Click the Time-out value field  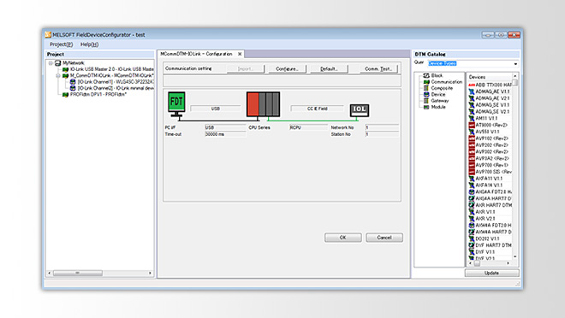[225, 134]
